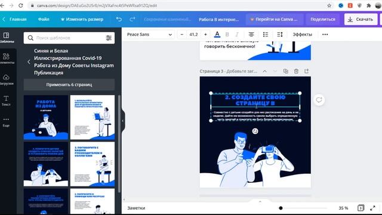The width and height of the screenshot is (382, 215).
Task: Move page 3 down
Action: coord(275,71)
